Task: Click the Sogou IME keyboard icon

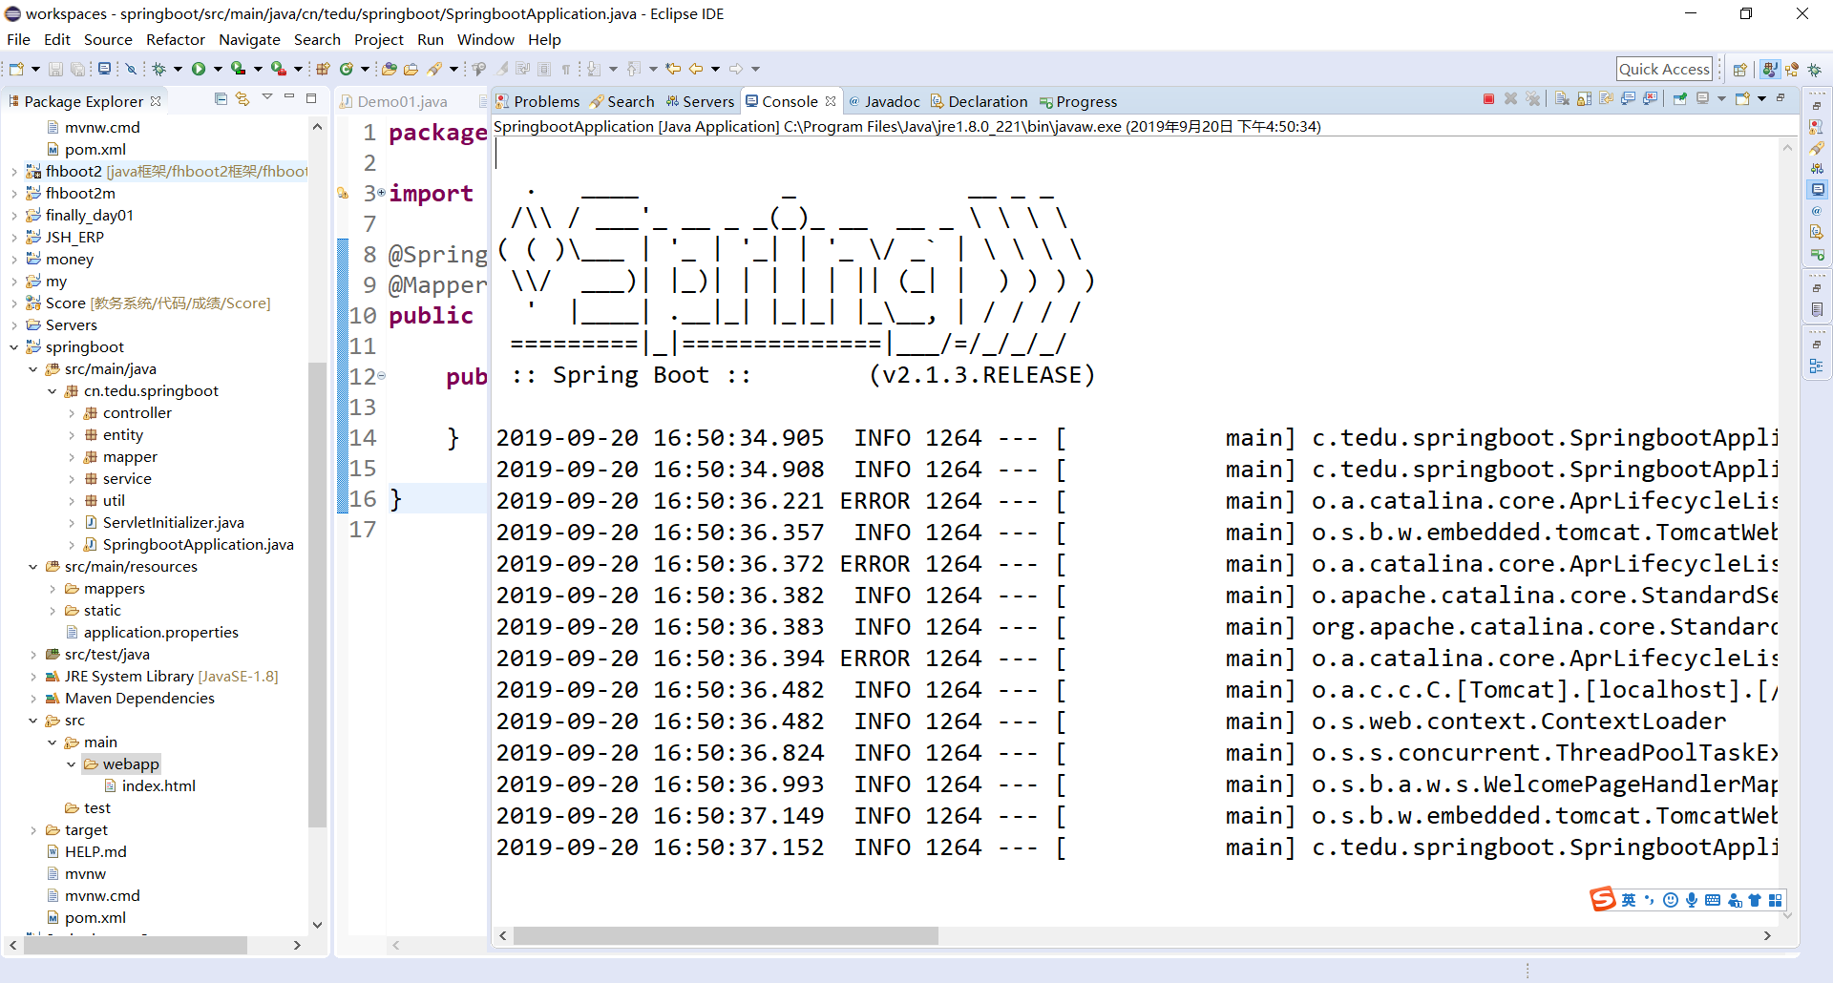Action: (1713, 900)
